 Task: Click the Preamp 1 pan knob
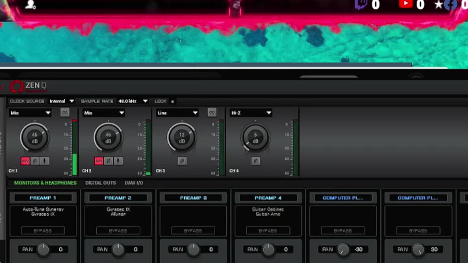tap(43, 249)
